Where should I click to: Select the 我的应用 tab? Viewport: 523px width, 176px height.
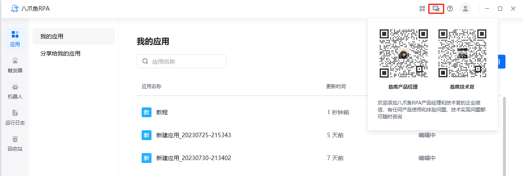click(73, 36)
